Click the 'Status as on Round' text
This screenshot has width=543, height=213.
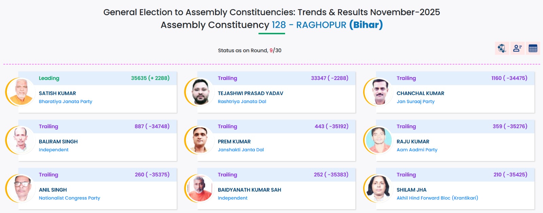click(x=243, y=51)
